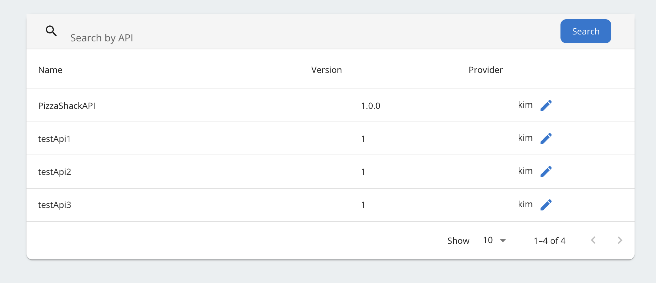Screen dimensions: 656x283
Task: Open the rows-per-page dropdown showing 10
Action: 494,240
